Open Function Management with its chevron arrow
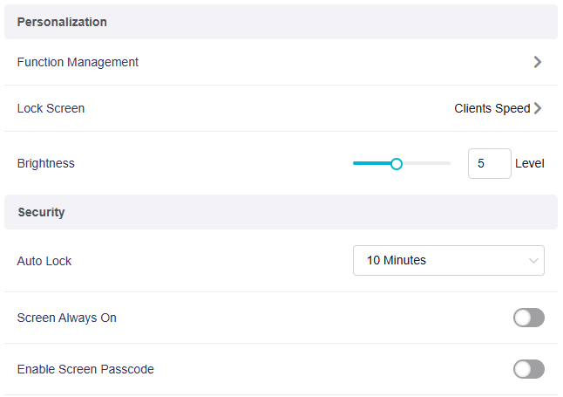Image resolution: width=563 pixels, height=397 pixels. 537,62
